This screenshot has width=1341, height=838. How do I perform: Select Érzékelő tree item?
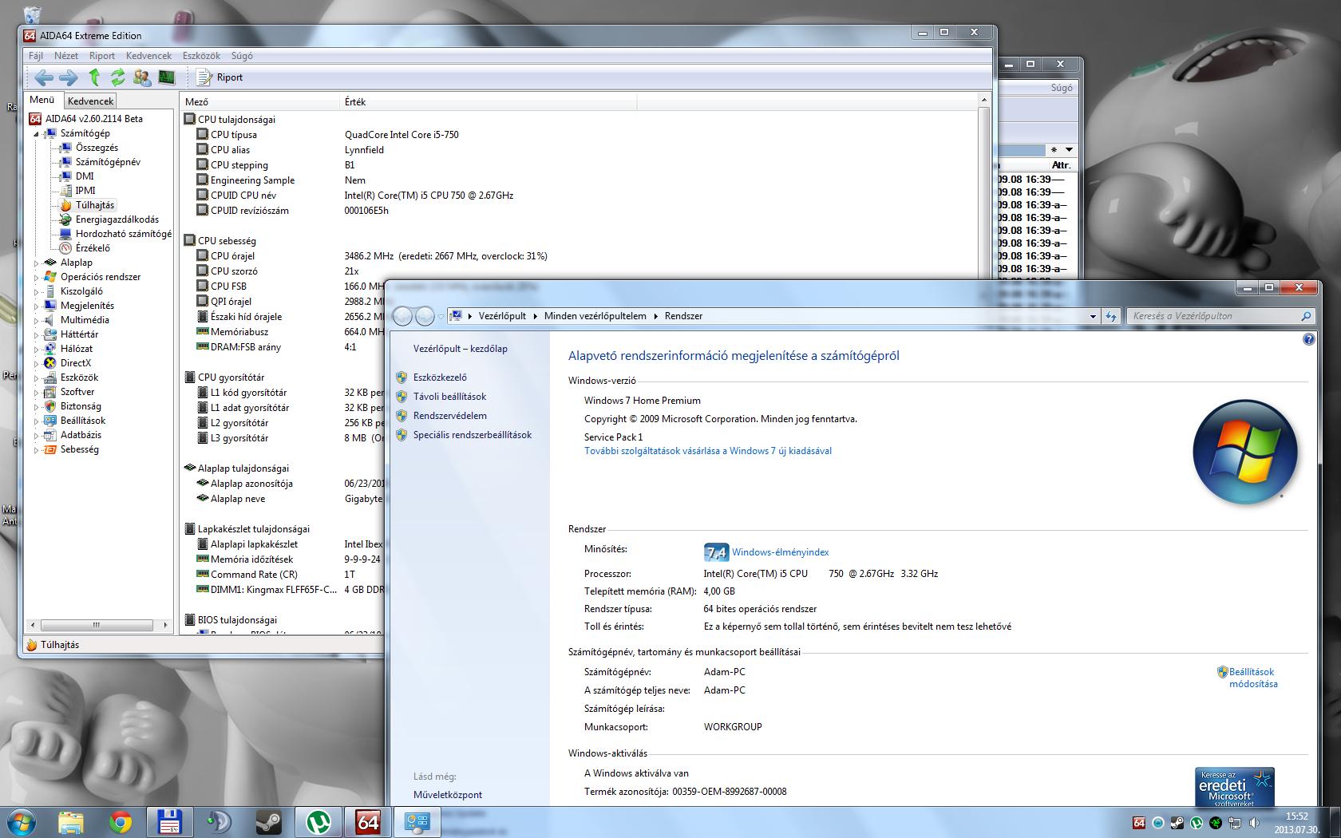click(93, 248)
